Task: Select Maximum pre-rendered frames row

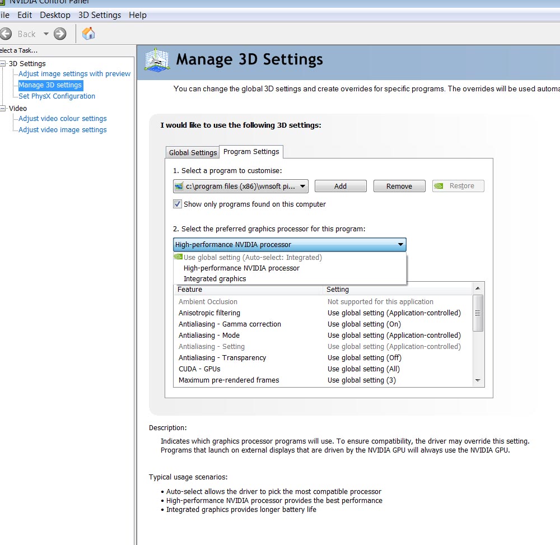Action: [x=323, y=380]
